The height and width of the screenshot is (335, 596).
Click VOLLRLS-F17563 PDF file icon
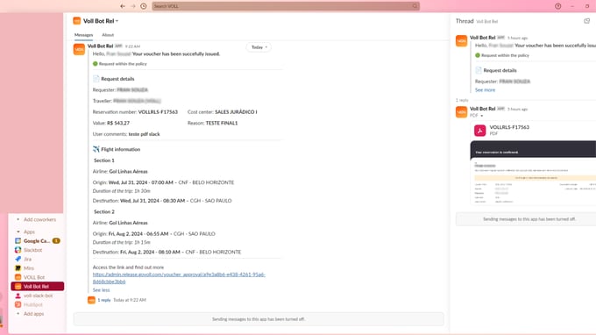point(480,131)
